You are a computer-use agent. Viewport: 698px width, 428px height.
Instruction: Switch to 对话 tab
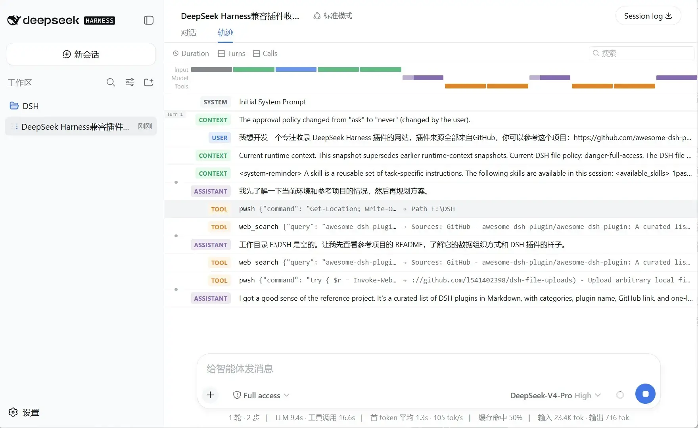[x=188, y=33]
